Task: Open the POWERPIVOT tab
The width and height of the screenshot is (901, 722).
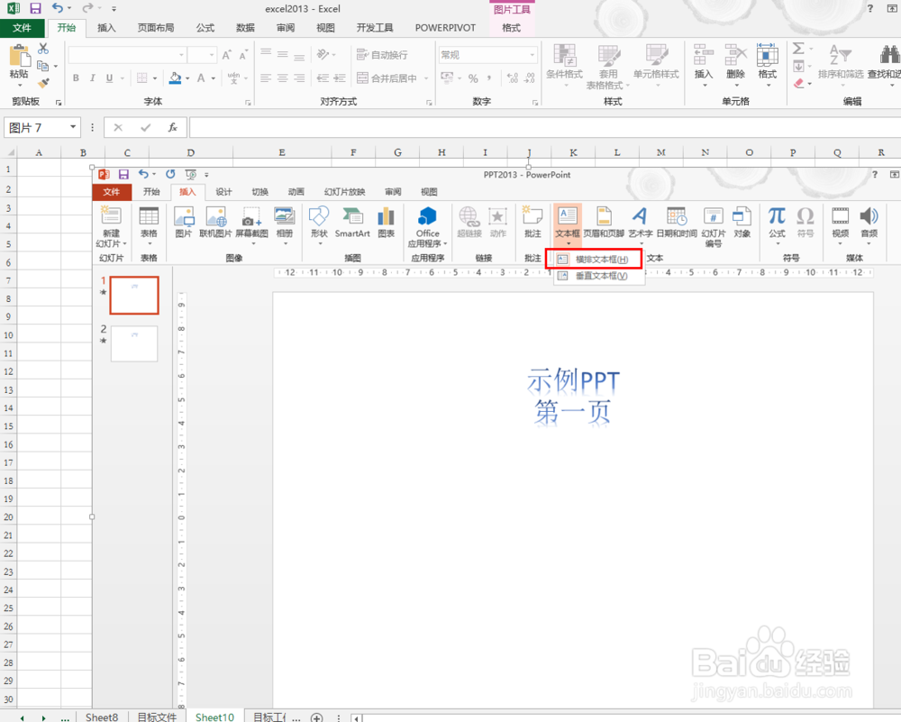Action: pyautogui.click(x=445, y=28)
